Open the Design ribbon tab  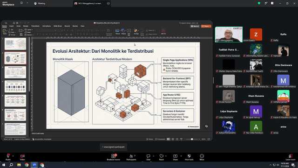pos(26,26)
